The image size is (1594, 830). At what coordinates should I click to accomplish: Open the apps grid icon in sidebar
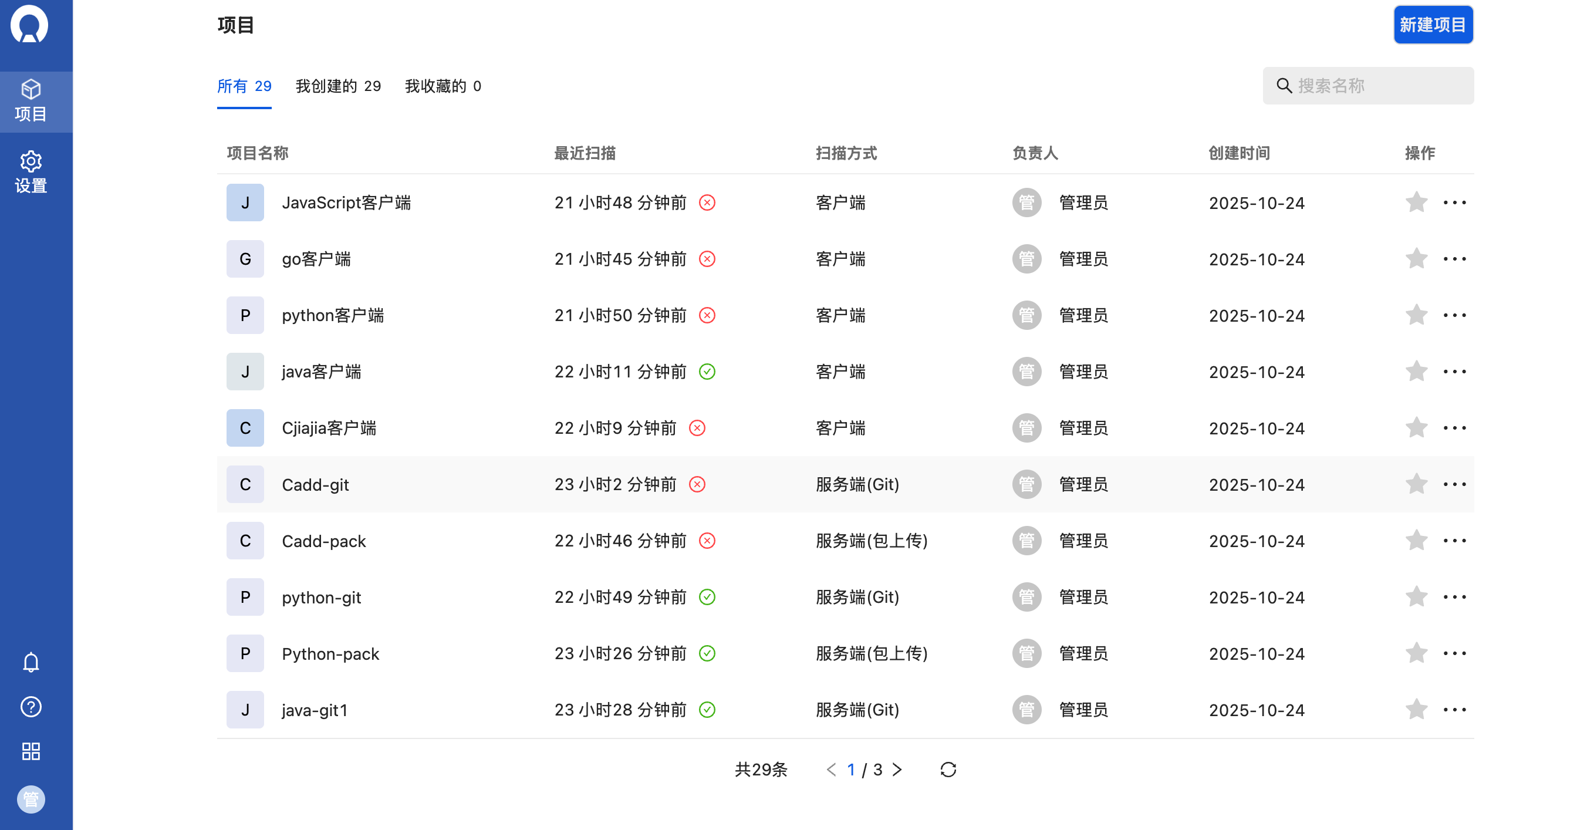pyautogui.click(x=31, y=751)
